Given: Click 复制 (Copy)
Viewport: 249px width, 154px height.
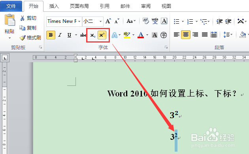Looking at the screenshot, I should [x=28, y=28].
